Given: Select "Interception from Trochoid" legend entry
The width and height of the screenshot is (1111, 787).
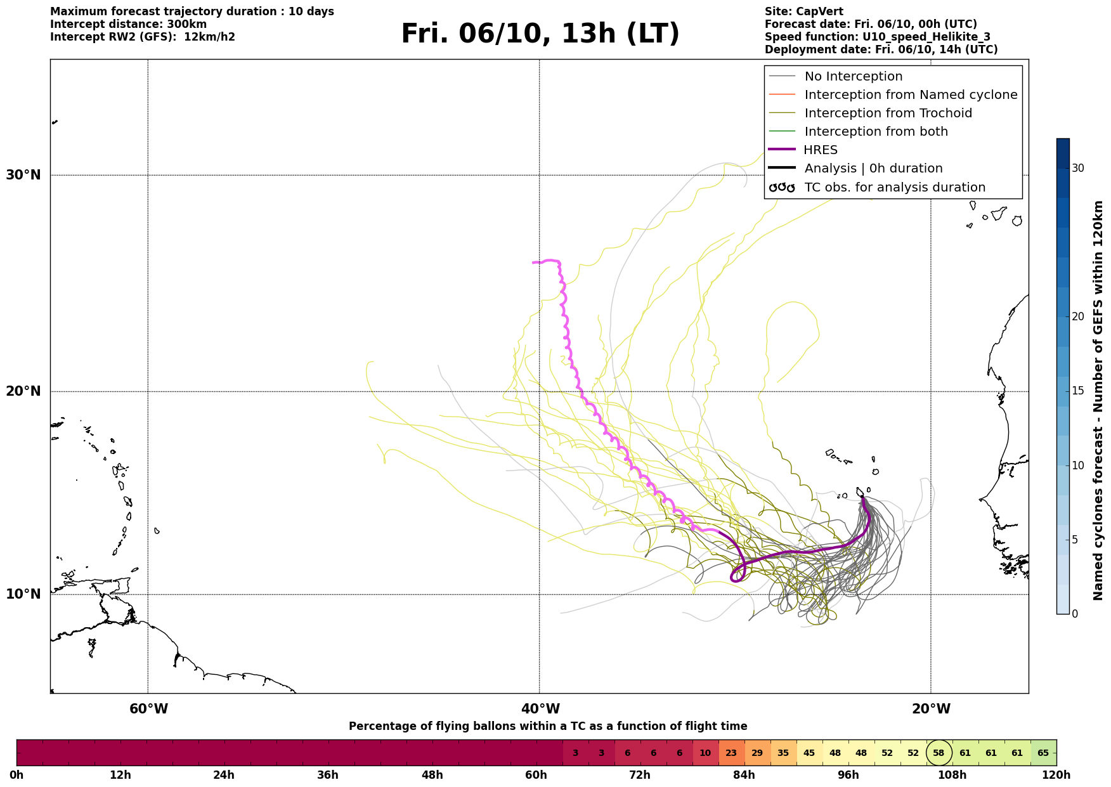Looking at the screenshot, I should (888, 113).
